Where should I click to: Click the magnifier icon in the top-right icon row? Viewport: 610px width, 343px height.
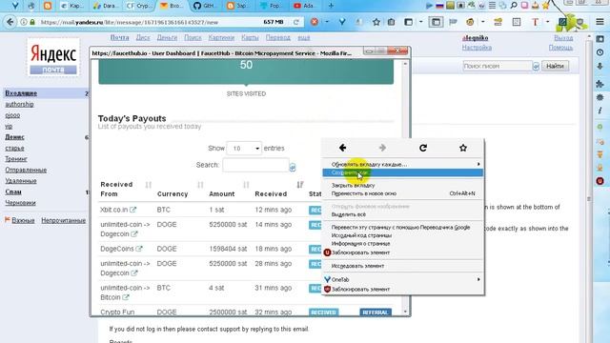[x=514, y=6]
